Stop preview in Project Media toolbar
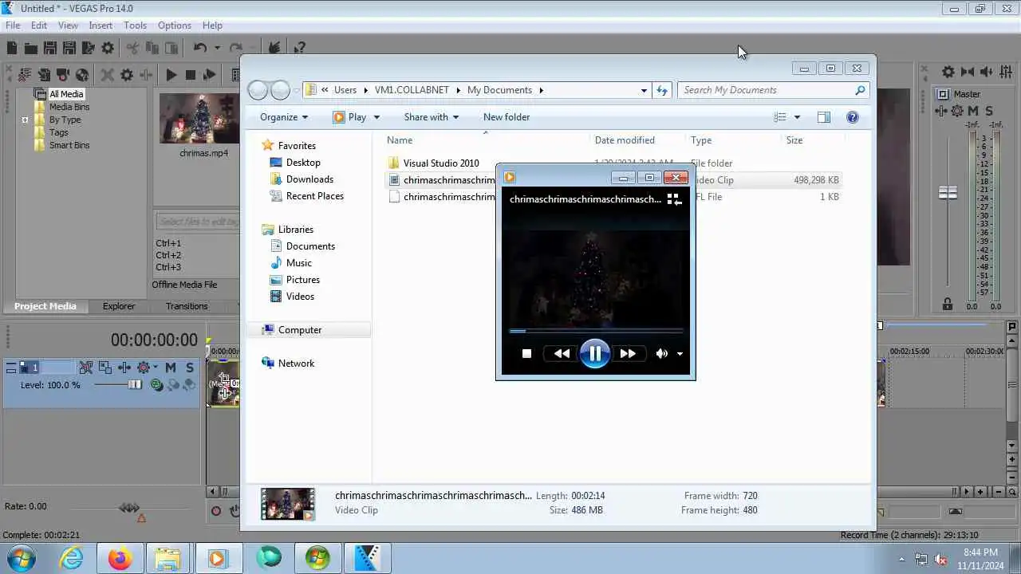The image size is (1021, 574). (x=190, y=75)
